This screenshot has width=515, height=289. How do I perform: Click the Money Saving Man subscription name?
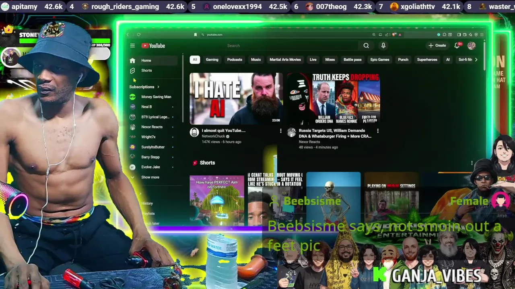156,97
